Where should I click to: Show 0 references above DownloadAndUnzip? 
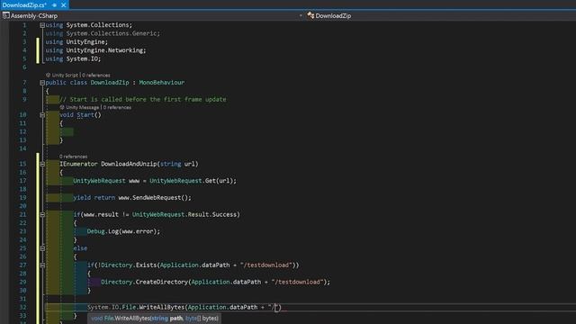pyautogui.click(x=74, y=157)
